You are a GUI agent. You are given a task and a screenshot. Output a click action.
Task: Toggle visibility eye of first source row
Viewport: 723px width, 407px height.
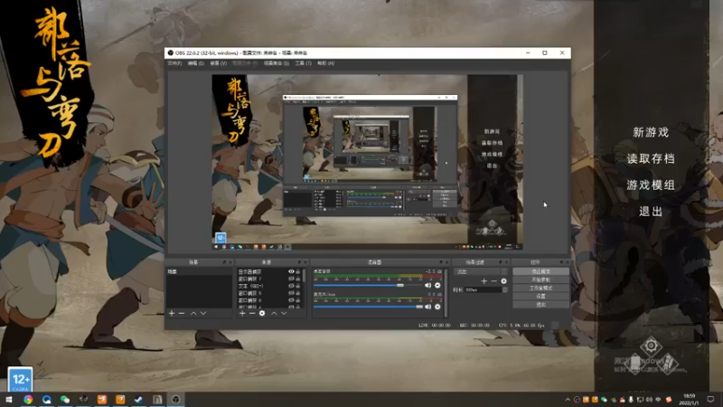[291, 272]
